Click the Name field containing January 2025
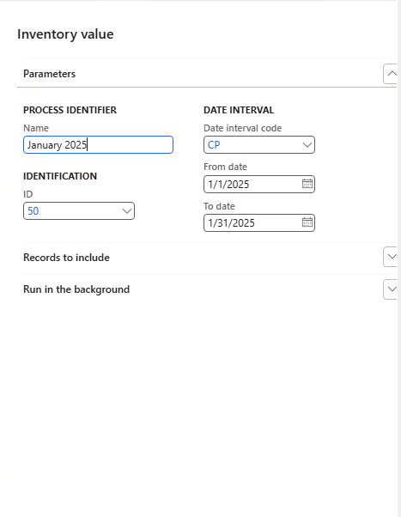The height and width of the screenshot is (517, 401). pos(98,145)
